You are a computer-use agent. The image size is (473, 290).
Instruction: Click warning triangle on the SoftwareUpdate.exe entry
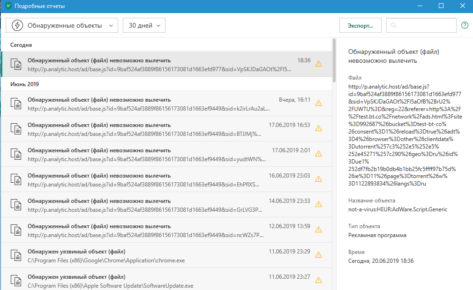coord(319,280)
